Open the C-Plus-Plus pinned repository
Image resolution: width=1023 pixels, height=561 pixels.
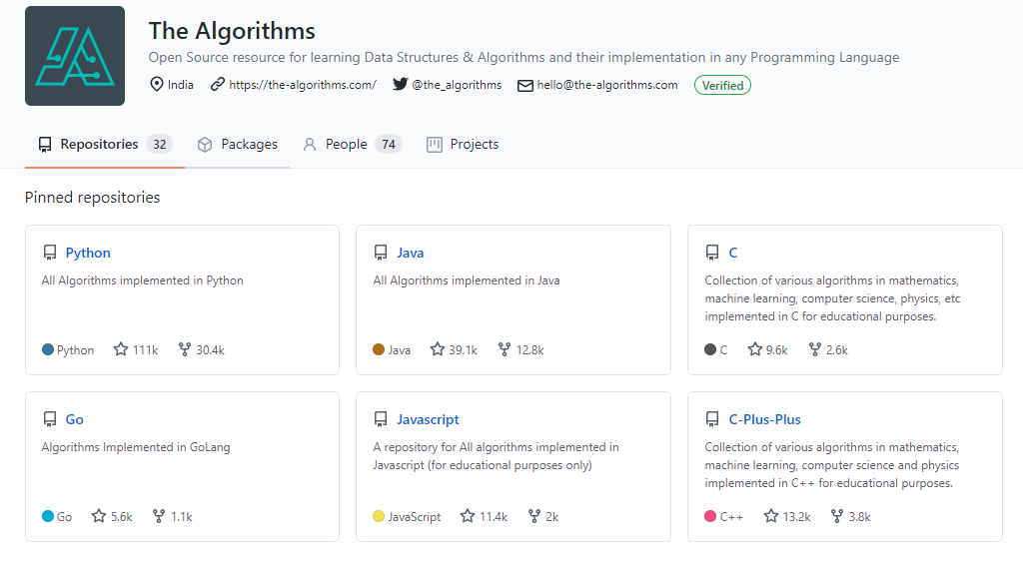[764, 419]
